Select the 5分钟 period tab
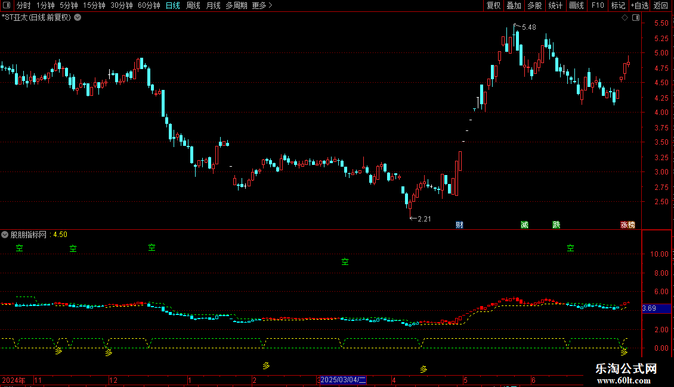 pyautogui.click(x=69, y=5)
